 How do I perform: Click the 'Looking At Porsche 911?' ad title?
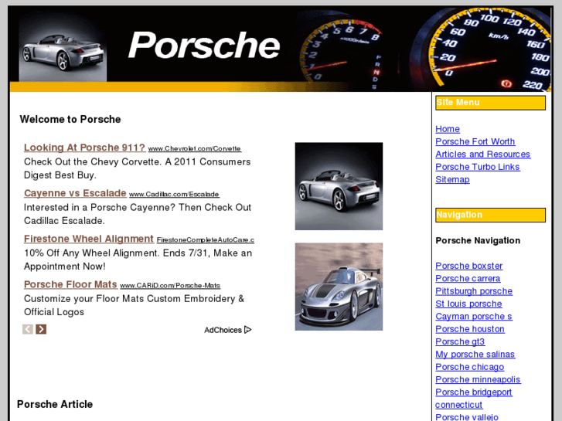point(84,148)
